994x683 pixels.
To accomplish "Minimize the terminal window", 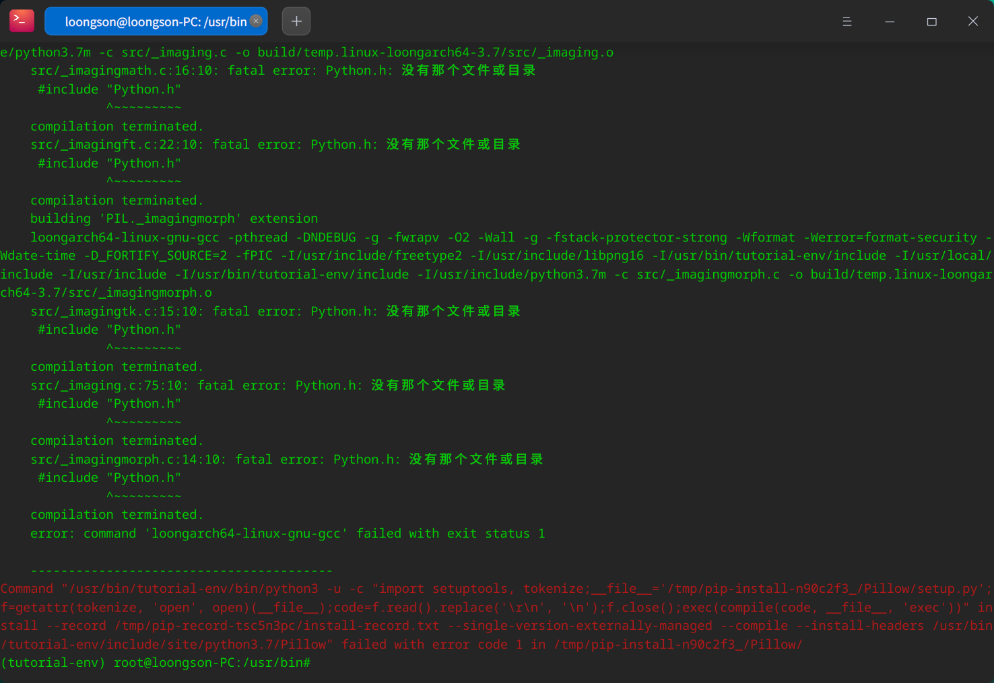I will point(890,22).
